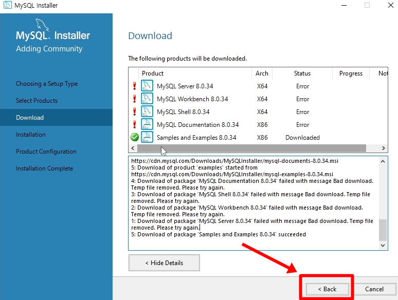Click log line ending mysql-documents-8.0.34.msi

pos(235,161)
